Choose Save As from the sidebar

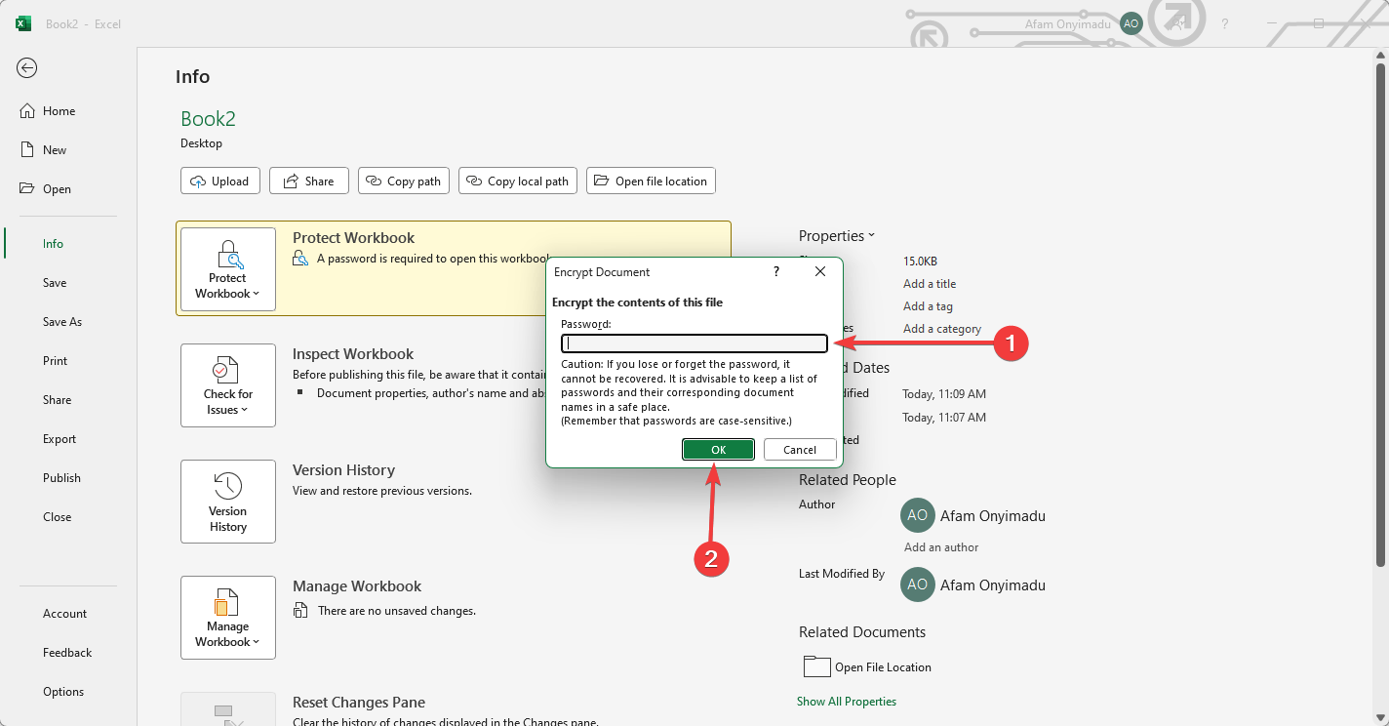60,322
